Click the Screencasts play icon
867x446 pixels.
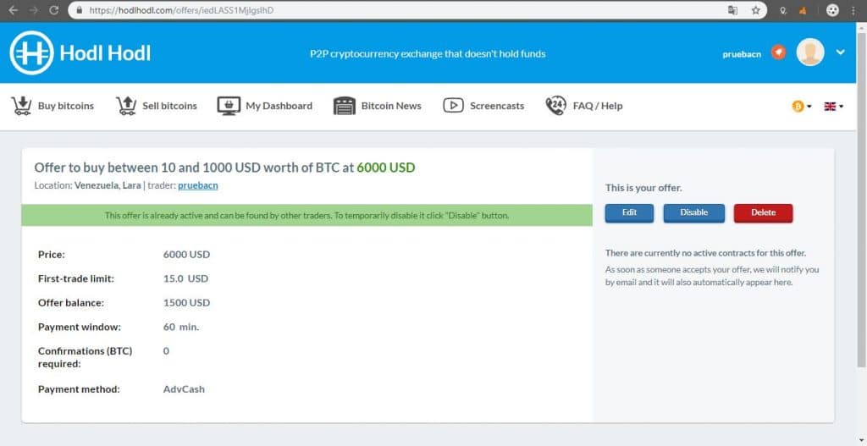[453, 106]
